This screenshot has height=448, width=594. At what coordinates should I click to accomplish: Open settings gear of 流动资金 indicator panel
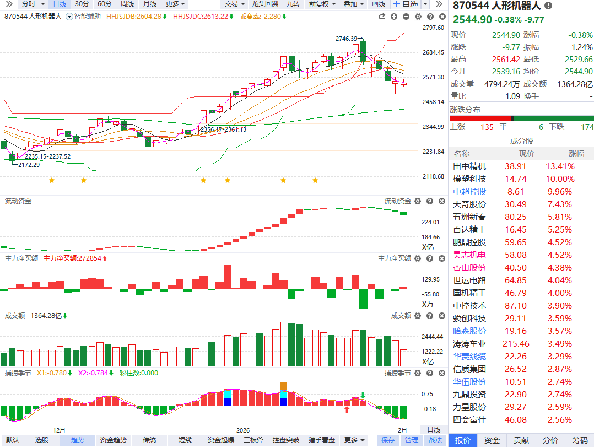(417, 201)
